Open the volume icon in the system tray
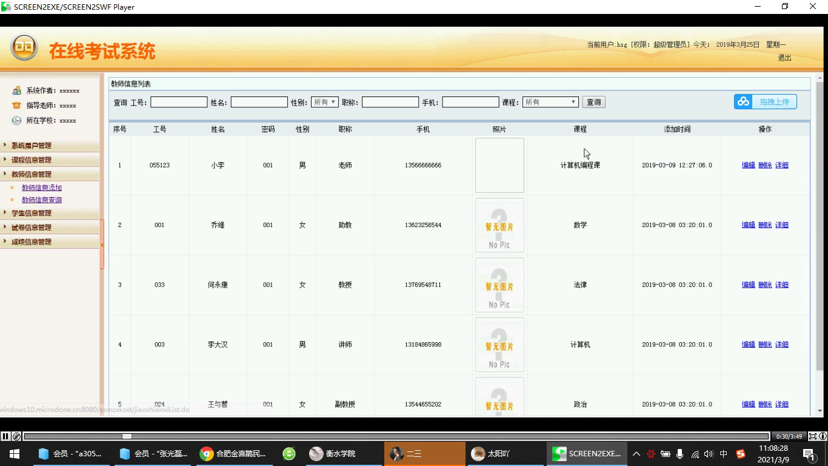 [x=709, y=454]
